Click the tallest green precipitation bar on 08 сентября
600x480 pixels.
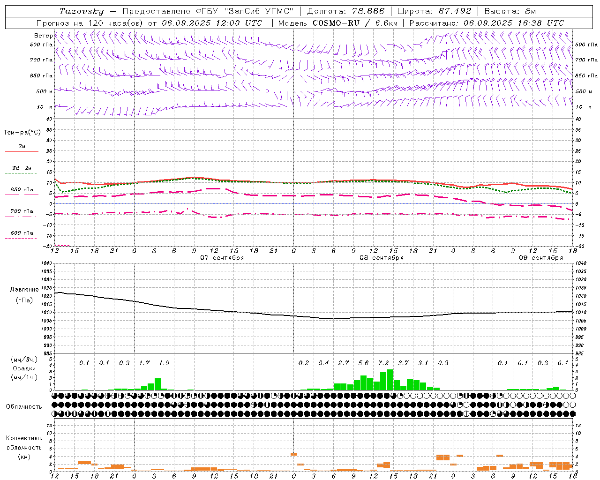(390, 380)
